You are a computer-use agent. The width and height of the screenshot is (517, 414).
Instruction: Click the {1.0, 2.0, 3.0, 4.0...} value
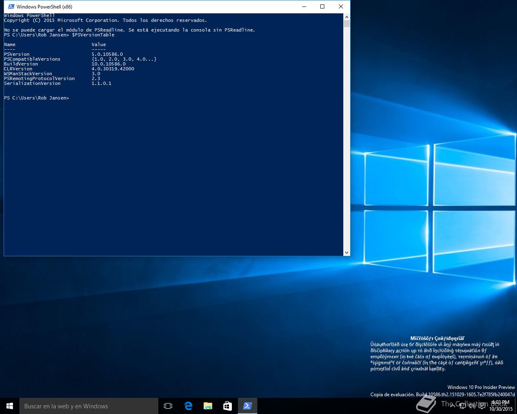124,59
